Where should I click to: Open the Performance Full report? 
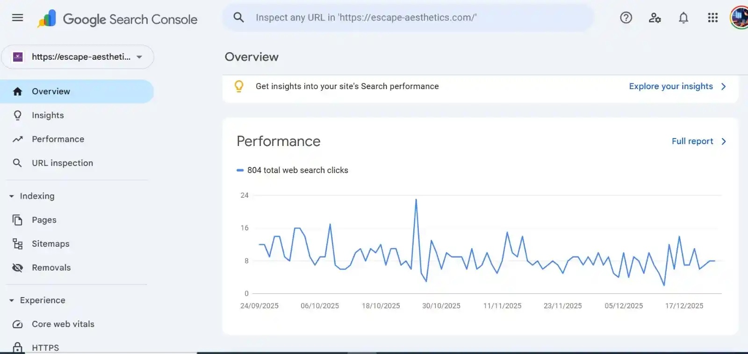(692, 141)
